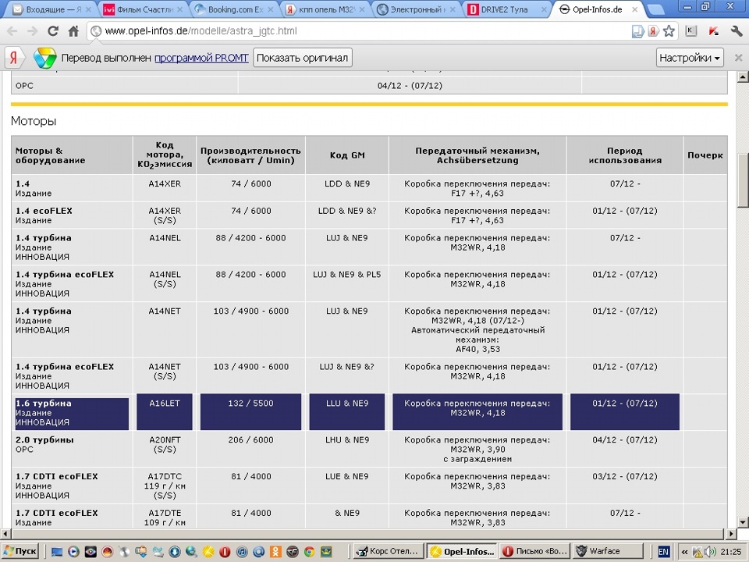Open the Chrome wrench settings menu

click(736, 31)
